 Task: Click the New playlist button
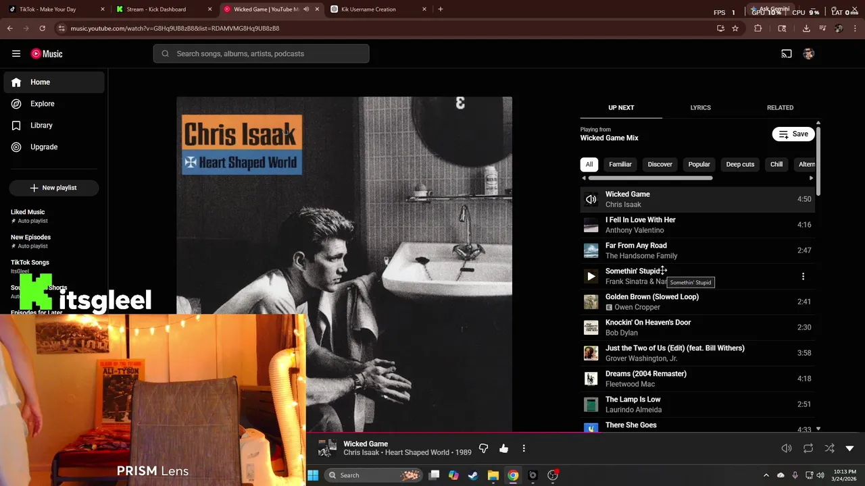tap(54, 188)
